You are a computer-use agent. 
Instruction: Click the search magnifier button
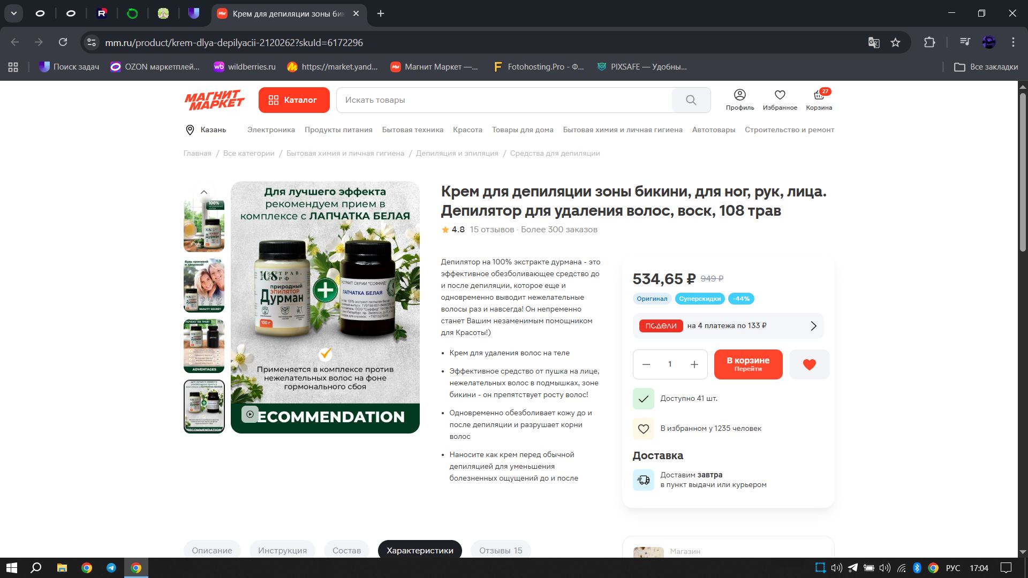691,100
